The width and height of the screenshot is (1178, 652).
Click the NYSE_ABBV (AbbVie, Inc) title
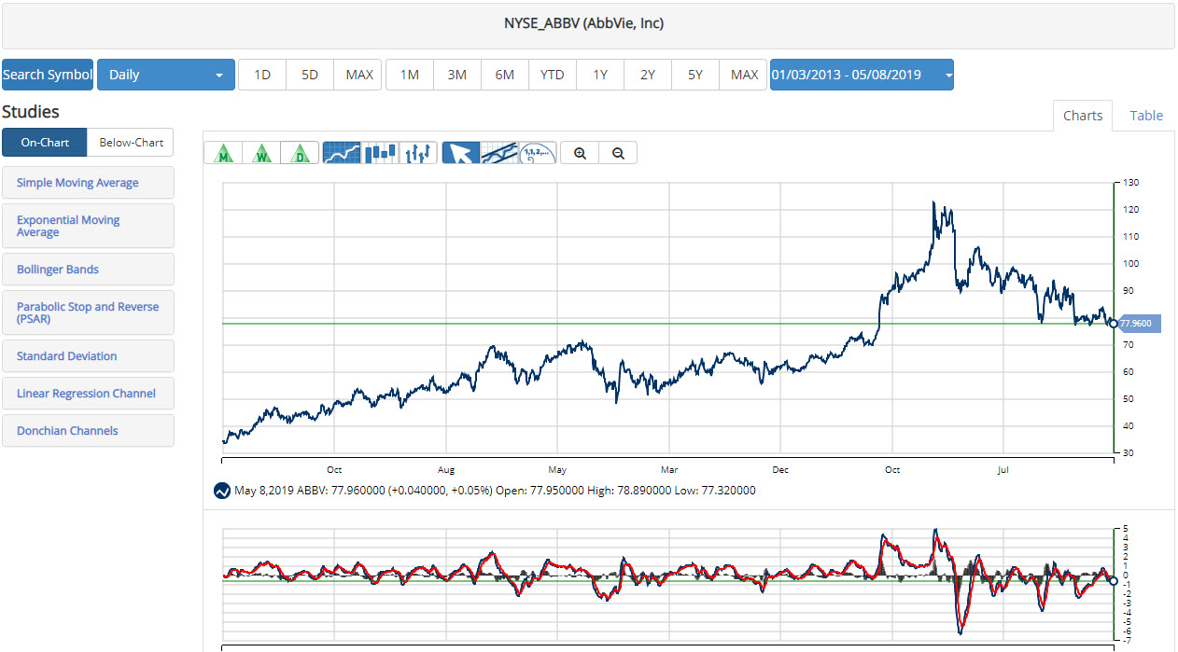click(x=584, y=23)
